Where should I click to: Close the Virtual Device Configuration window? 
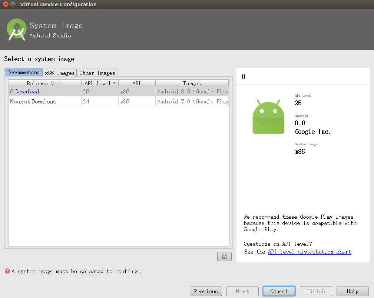(x=6, y=4)
